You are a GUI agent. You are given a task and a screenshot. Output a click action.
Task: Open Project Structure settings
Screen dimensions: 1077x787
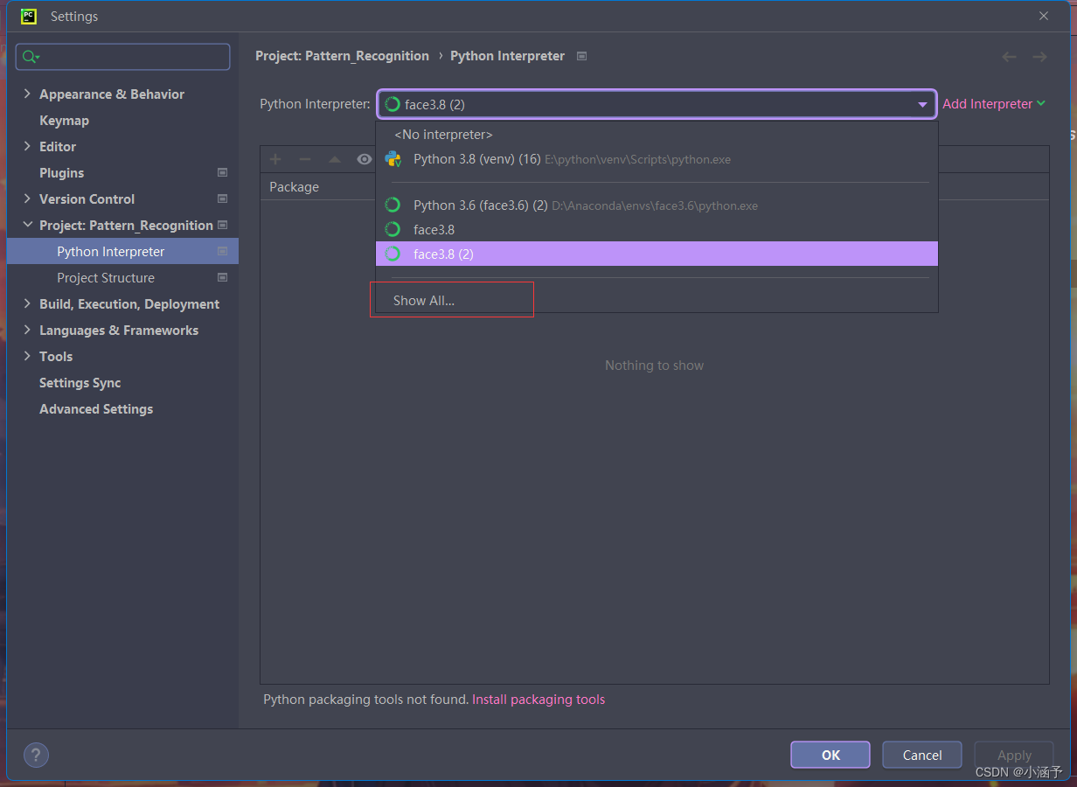pos(108,277)
